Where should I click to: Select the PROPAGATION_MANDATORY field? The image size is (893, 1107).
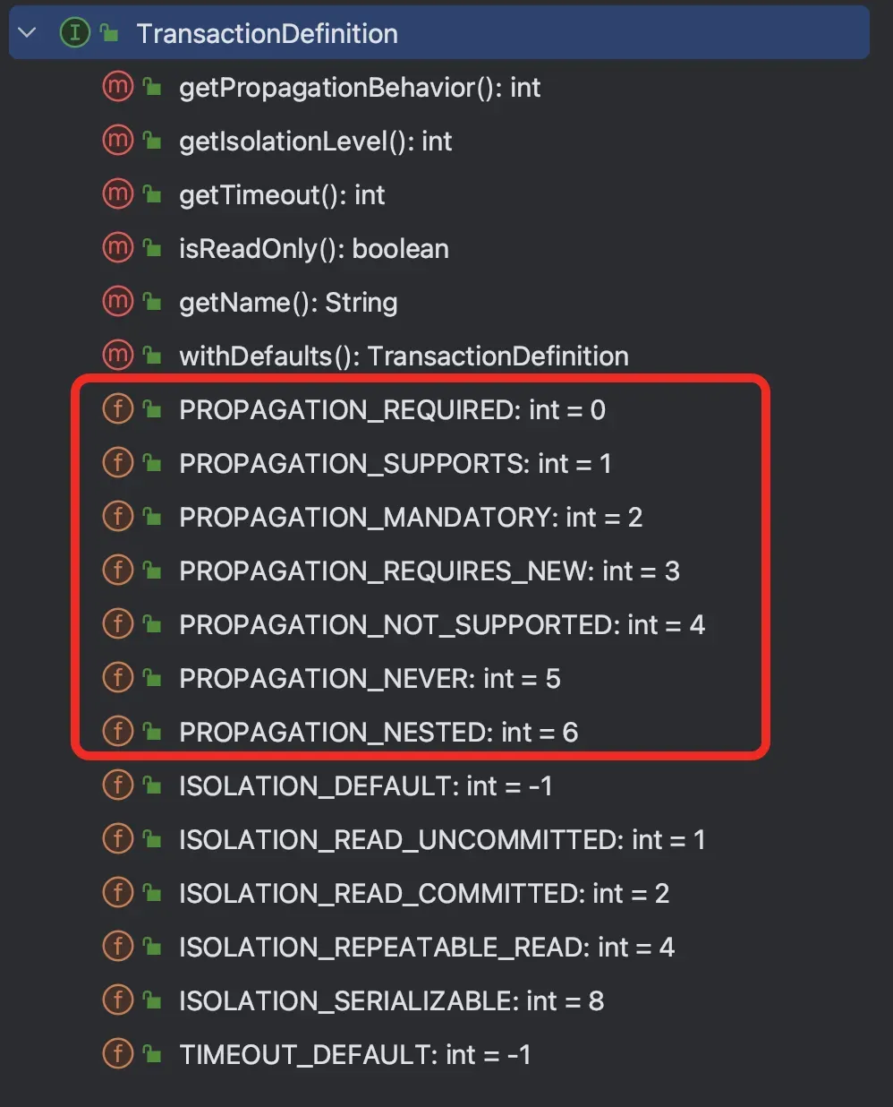click(x=411, y=517)
